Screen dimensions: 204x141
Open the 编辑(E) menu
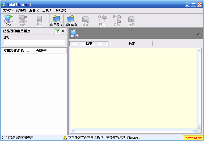21,10
